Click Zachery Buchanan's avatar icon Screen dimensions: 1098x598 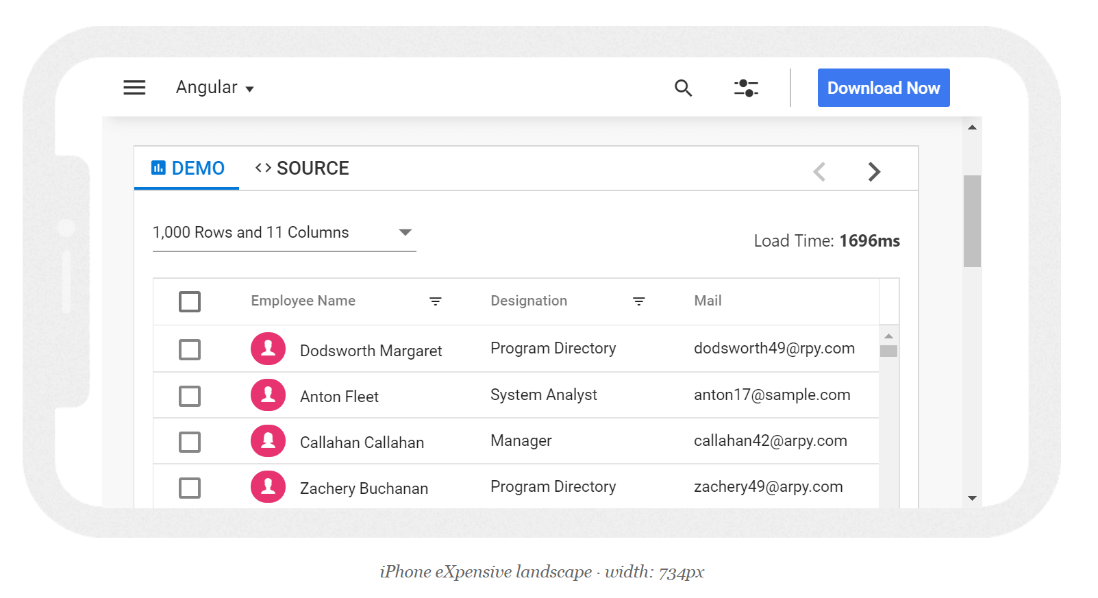(268, 487)
